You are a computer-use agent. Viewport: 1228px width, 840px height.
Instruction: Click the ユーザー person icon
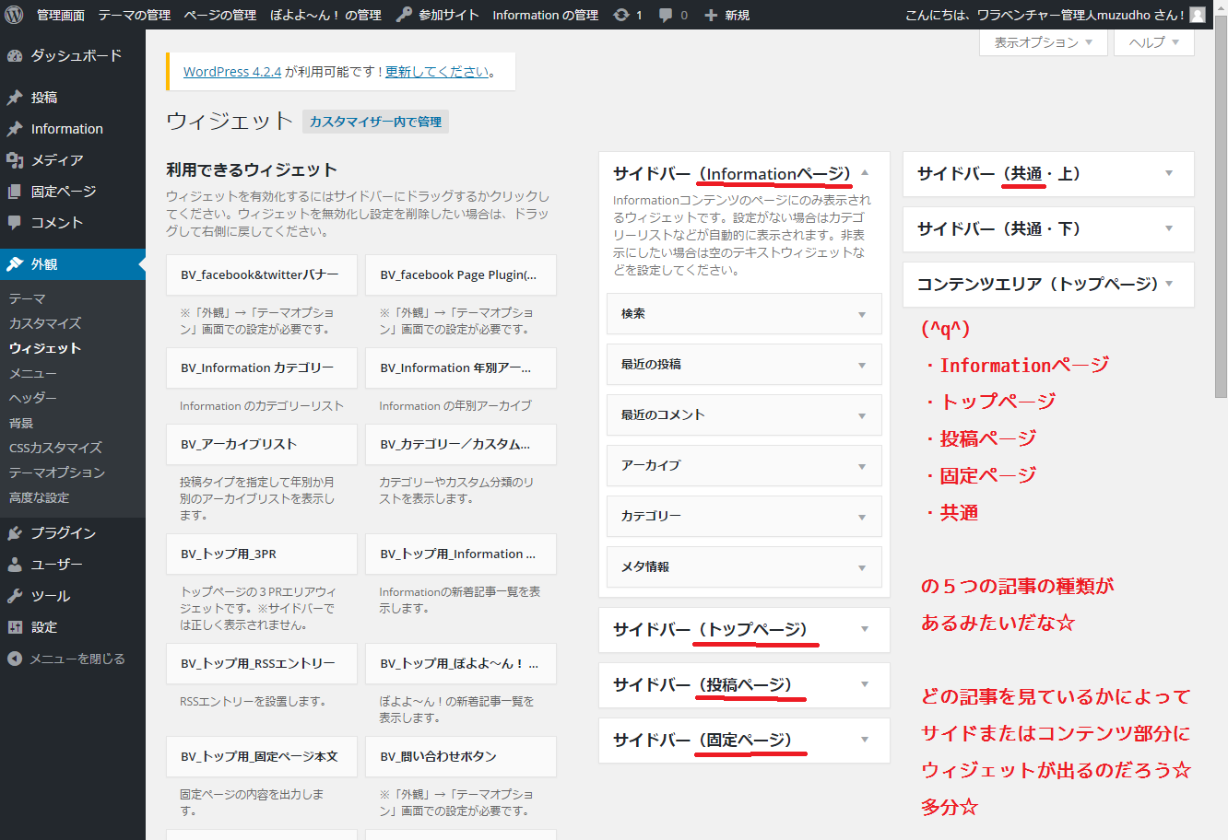tap(15, 565)
